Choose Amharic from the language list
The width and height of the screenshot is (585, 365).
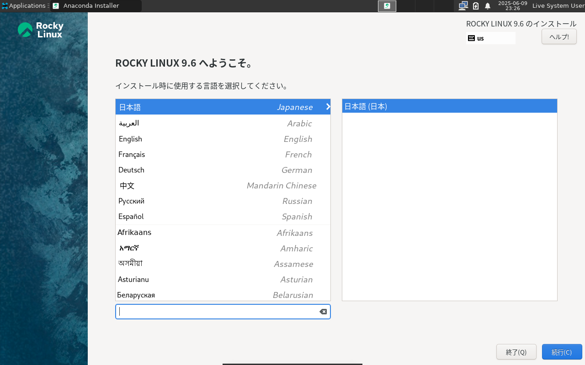[x=223, y=248]
